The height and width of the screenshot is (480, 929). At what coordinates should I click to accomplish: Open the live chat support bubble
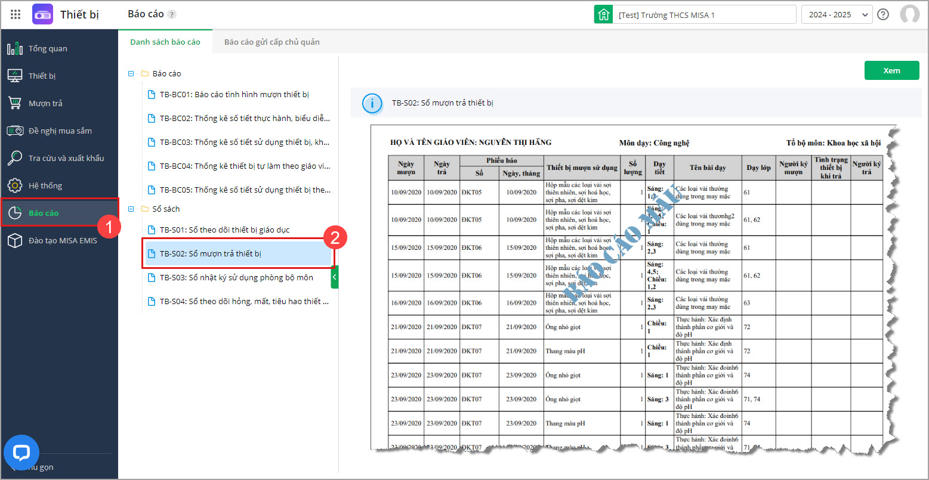pos(21,453)
